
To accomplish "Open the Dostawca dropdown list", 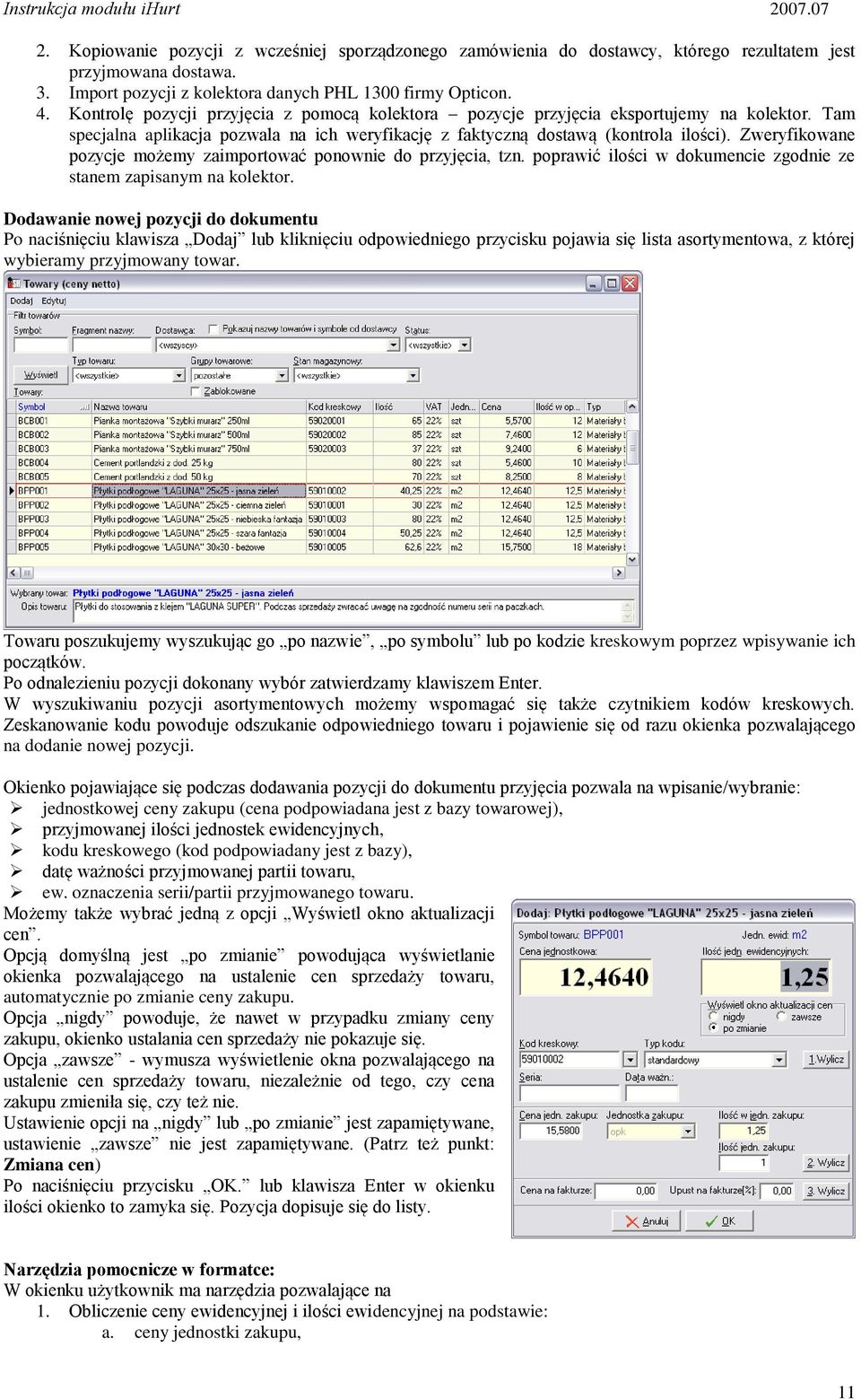I will [277, 345].
